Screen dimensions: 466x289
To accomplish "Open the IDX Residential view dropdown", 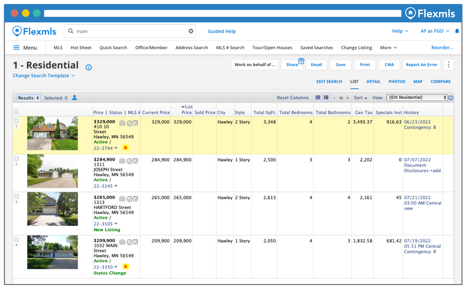I will click(417, 98).
